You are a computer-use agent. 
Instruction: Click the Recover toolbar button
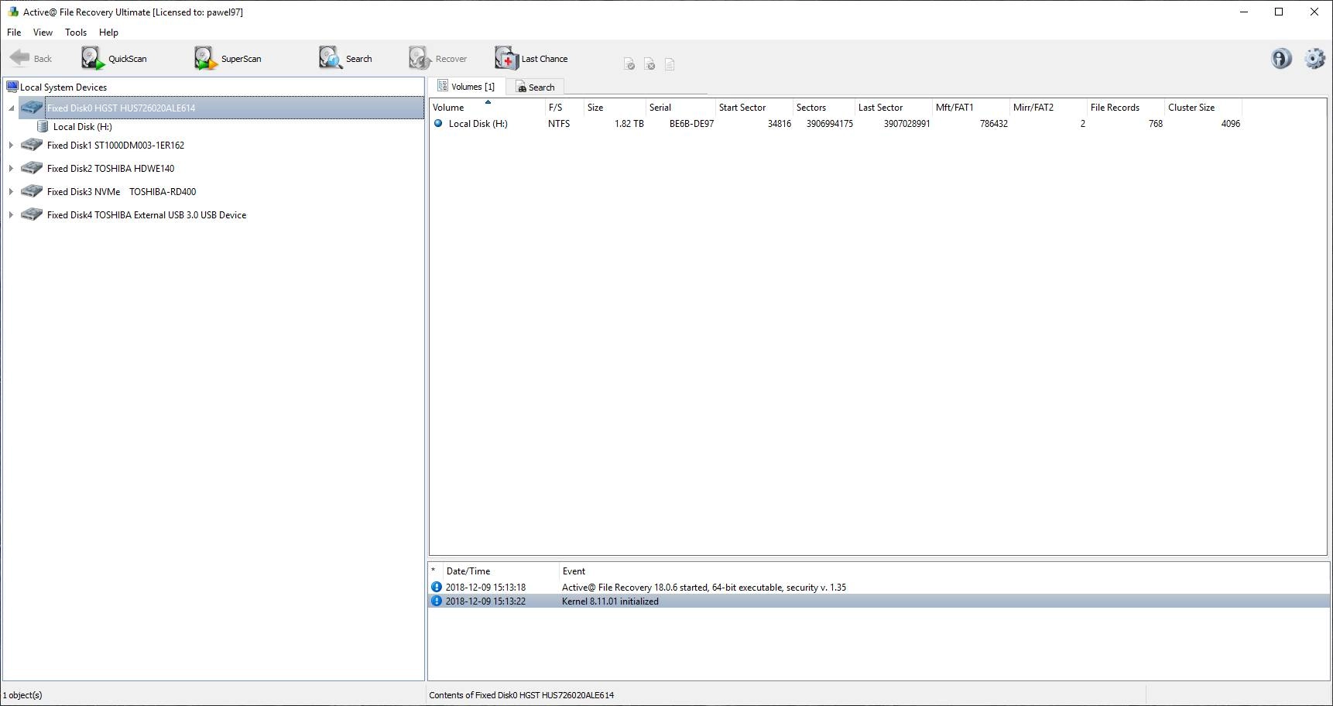coord(437,59)
